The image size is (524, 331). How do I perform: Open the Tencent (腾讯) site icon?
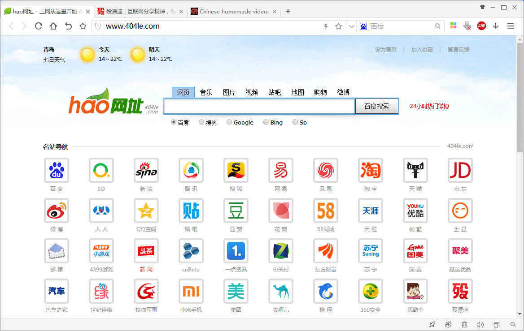191,170
